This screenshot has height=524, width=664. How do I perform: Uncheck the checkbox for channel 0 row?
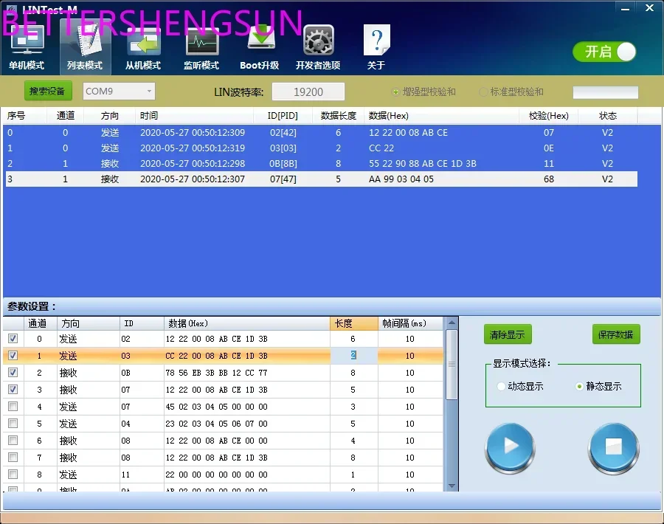coord(13,339)
